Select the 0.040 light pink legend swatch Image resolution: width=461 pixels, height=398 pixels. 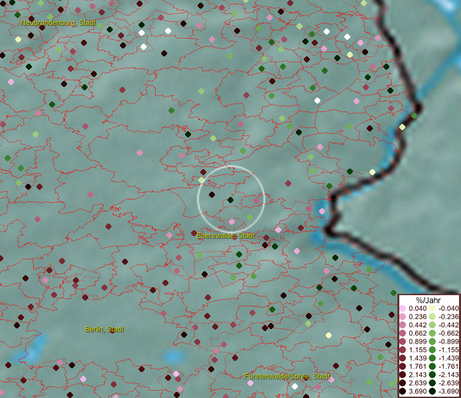pos(403,308)
